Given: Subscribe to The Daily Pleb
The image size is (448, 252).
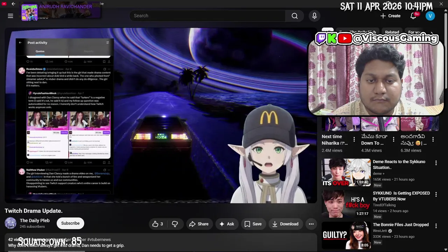Looking at the screenshot, I should click(70, 223).
